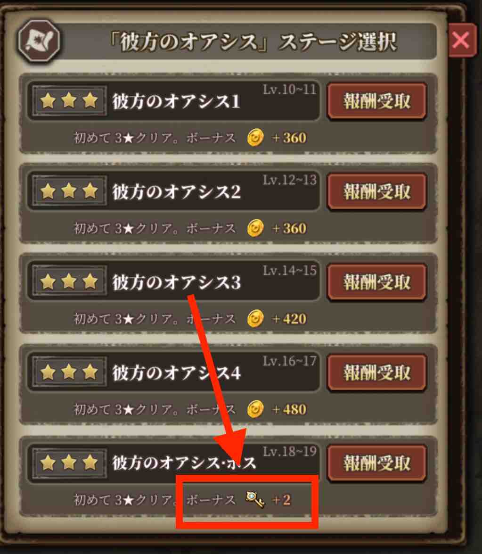
Task: Click the gold coin icon beside +360 for stage 1
Action: pyautogui.click(x=255, y=138)
